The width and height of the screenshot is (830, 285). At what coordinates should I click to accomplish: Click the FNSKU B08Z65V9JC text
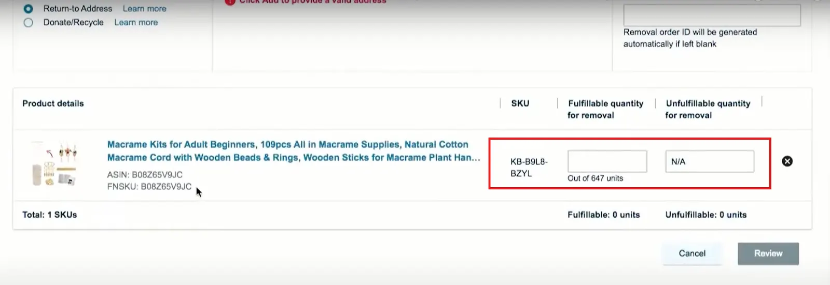(x=149, y=187)
